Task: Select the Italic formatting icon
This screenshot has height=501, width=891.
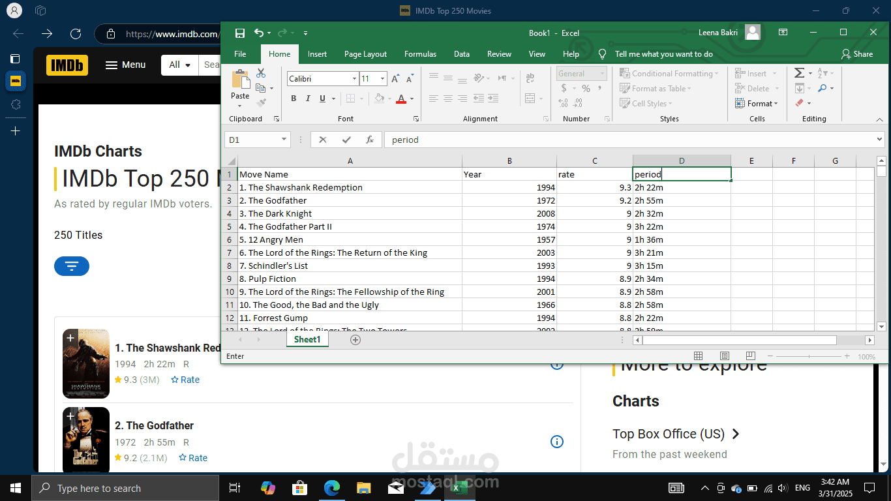Action: pos(307,98)
